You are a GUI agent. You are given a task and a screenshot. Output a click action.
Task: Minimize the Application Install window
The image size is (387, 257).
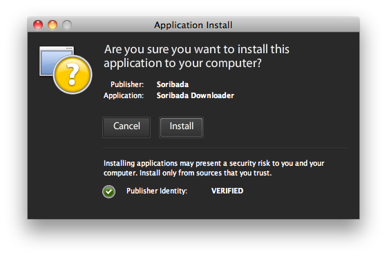click(53, 25)
